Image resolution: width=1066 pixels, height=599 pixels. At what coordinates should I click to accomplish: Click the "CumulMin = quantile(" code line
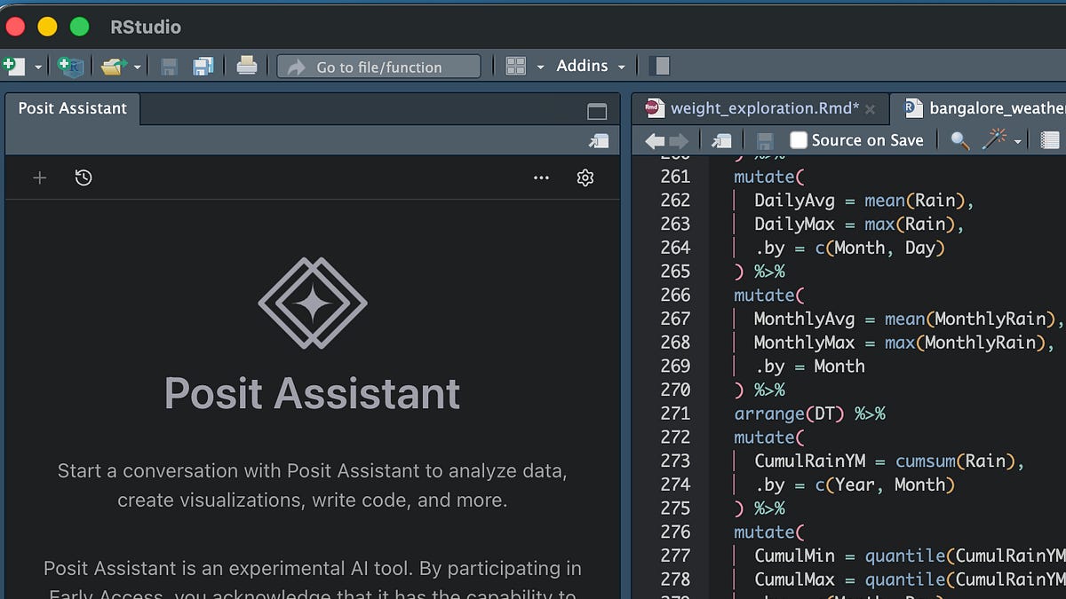[x=909, y=556]
